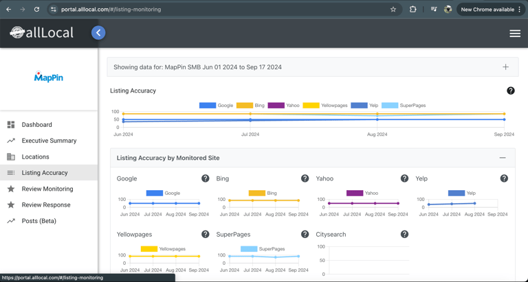Open the browser Extensions puzzle icon

click(412, 10)
